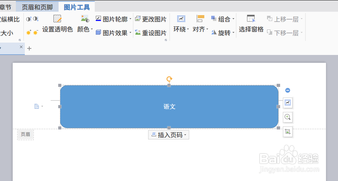Expand the 对齐 dropdown arrow
Viewport: 338px width, 181px height.
coord(207,29)
